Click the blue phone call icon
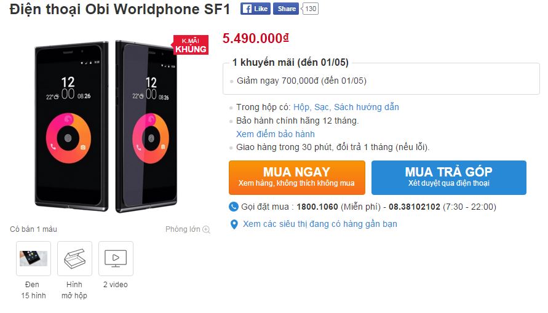This screenshot has width=548, height=313. [x=234, y=207]
